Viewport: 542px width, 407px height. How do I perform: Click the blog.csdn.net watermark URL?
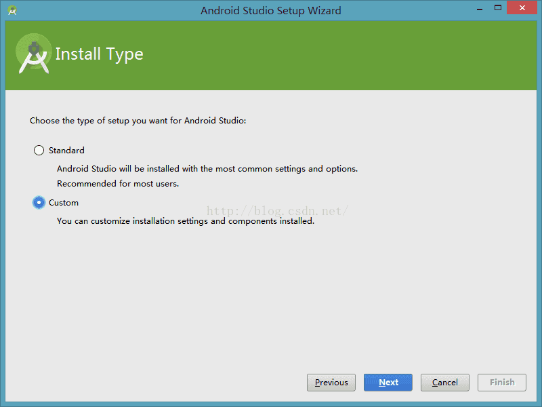[x=278, y=211]
